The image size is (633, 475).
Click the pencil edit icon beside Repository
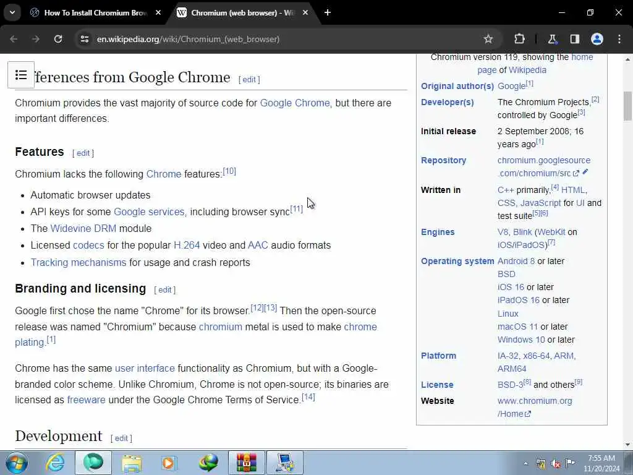coord(585,172)
